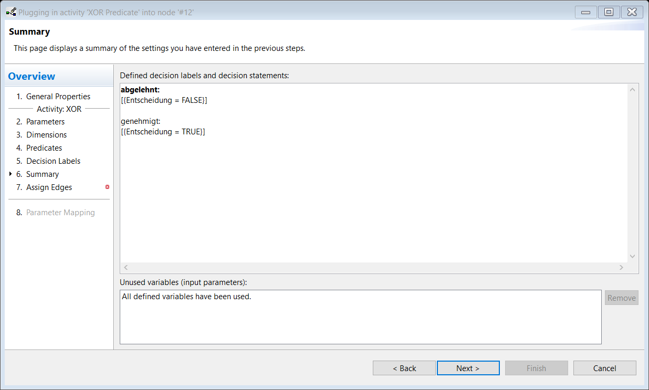Screen dimensions: 649x390
Task: Click the down arrow of the vertical scrollbar
Action: click(632, 256)
